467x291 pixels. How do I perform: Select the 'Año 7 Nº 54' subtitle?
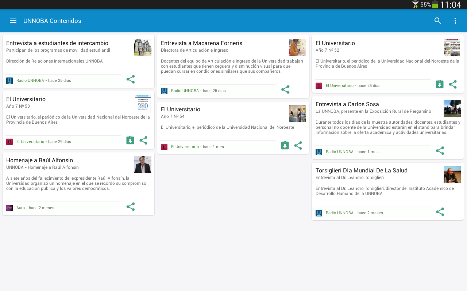173,116
